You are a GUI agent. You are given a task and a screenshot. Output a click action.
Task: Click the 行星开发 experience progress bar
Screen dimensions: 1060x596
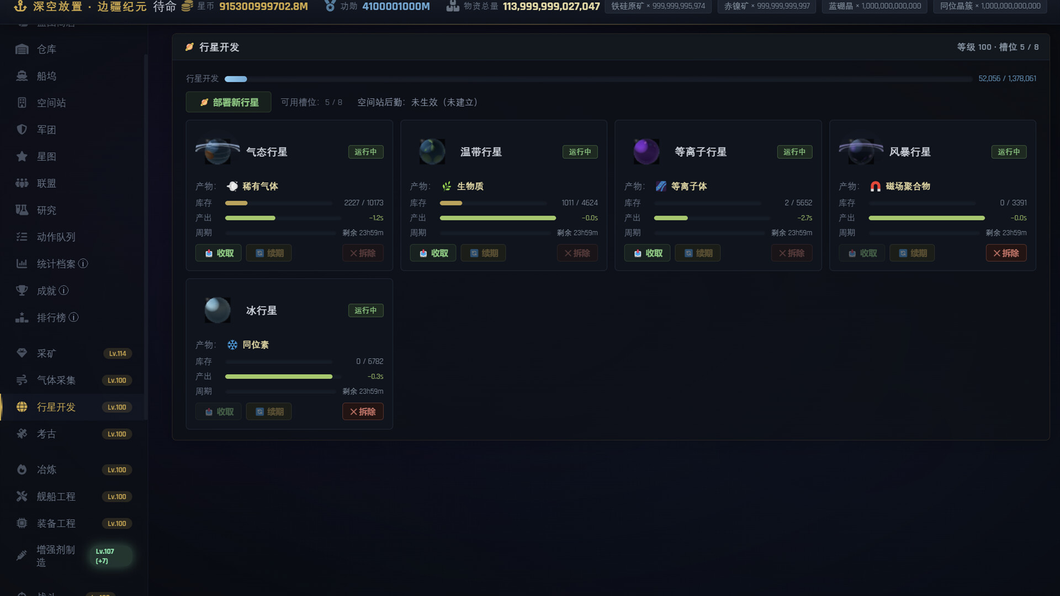(x=598, y=79)
